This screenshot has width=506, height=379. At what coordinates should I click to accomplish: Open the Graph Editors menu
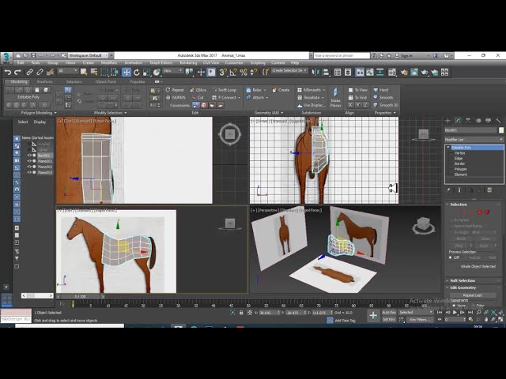[x=161, y=63]
